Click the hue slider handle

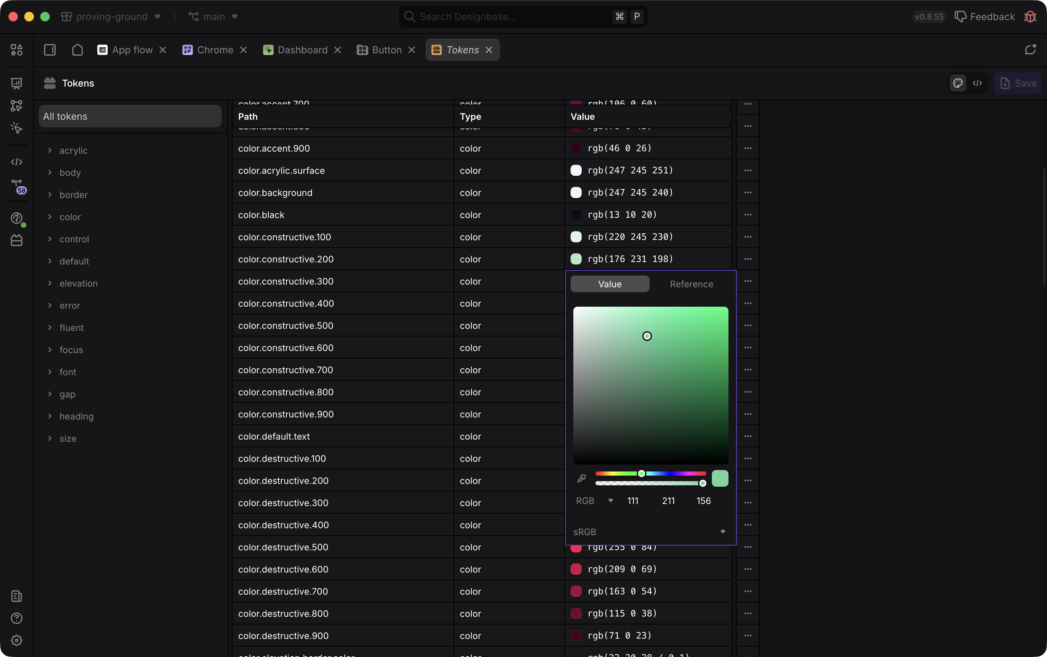coord(642,473)
